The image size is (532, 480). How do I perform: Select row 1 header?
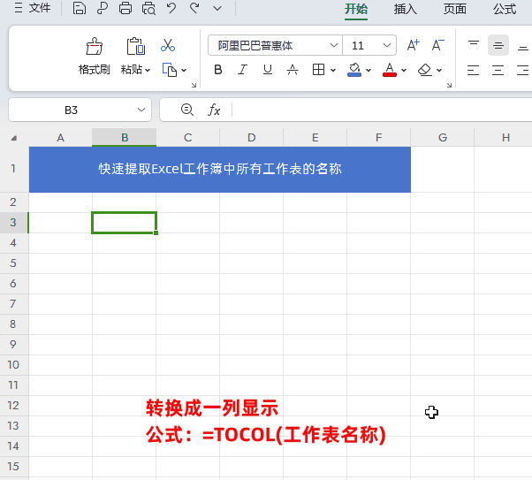tap(14, 169)
